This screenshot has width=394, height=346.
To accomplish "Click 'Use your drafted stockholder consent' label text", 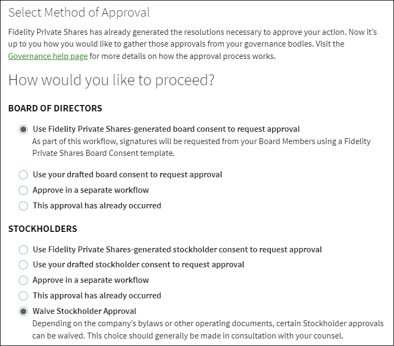I will (138, 265).
